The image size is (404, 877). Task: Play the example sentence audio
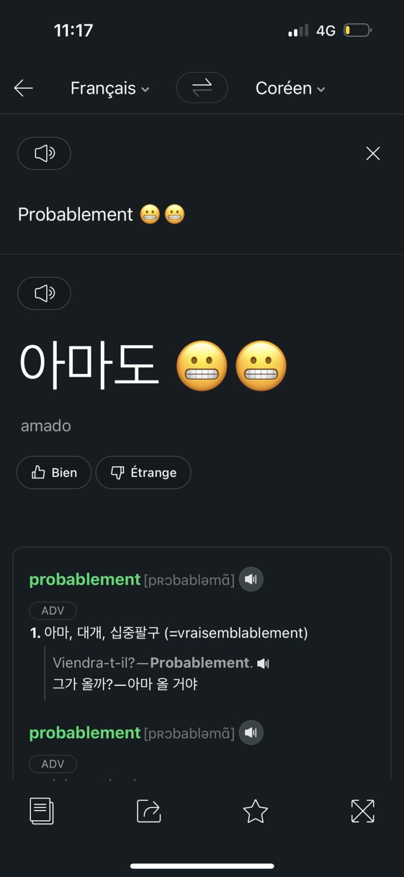[x=263, y=663]
